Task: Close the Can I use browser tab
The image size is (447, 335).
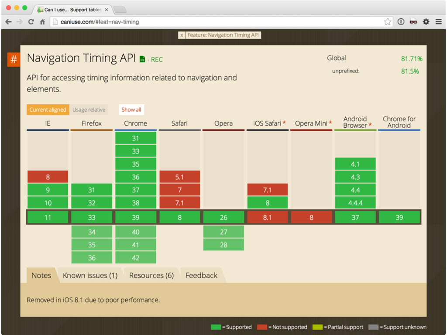Action: point(107,10)
